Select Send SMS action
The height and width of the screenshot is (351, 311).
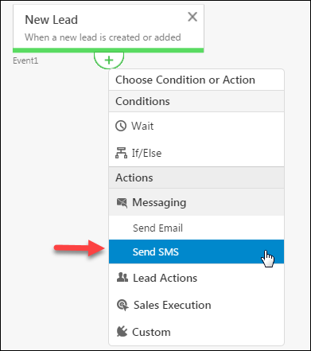[x=196, y=252]
